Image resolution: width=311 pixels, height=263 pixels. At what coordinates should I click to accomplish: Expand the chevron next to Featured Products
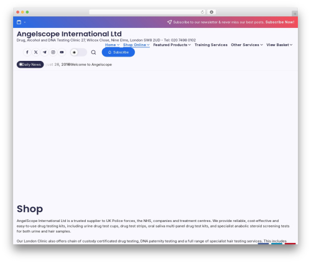tap(190, 45)
